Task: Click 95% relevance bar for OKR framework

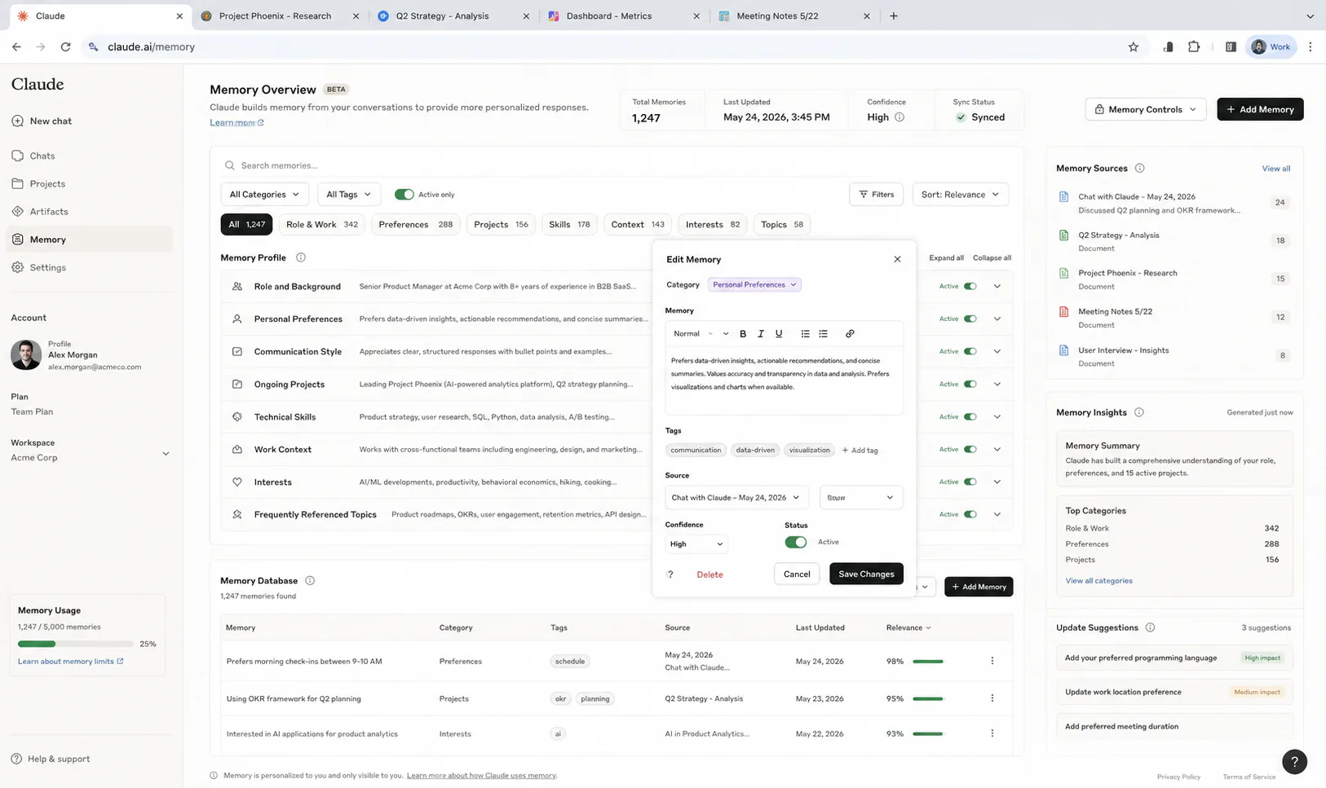Action: coord(928,698)
